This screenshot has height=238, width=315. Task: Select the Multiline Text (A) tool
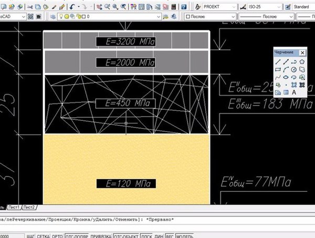click(294, 92)
